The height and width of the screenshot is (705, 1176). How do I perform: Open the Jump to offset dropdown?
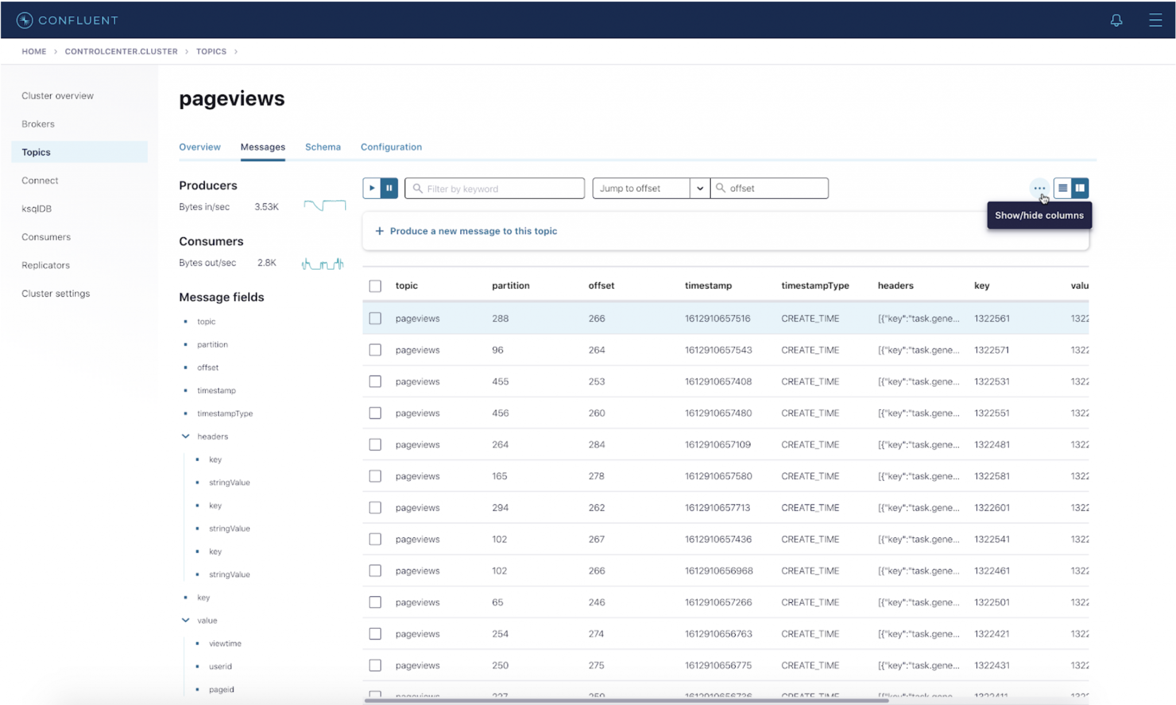tap(699, 188)
